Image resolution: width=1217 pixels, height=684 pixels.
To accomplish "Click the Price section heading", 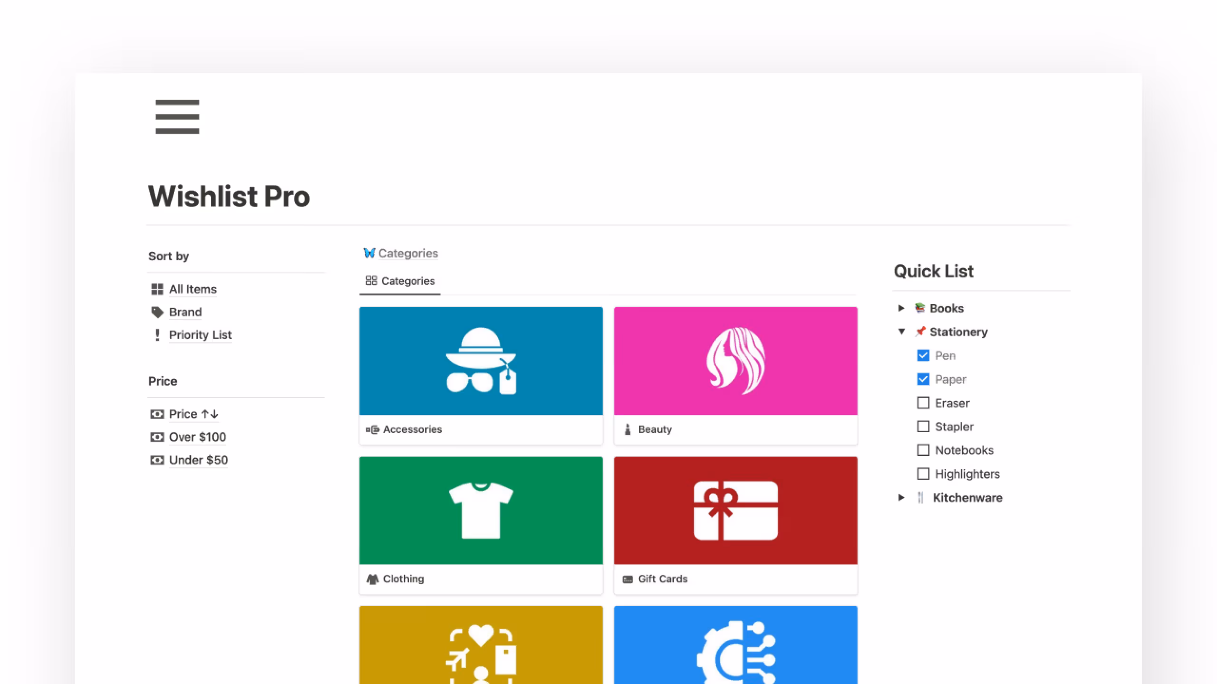I will pyautogui.click(x=163, y=381).
